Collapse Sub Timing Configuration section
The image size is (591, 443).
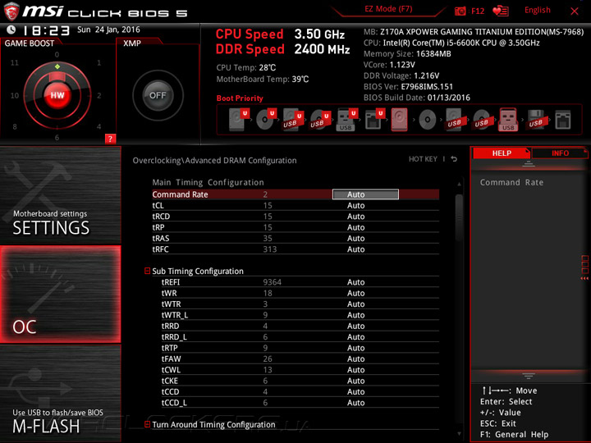click(148, 271)
